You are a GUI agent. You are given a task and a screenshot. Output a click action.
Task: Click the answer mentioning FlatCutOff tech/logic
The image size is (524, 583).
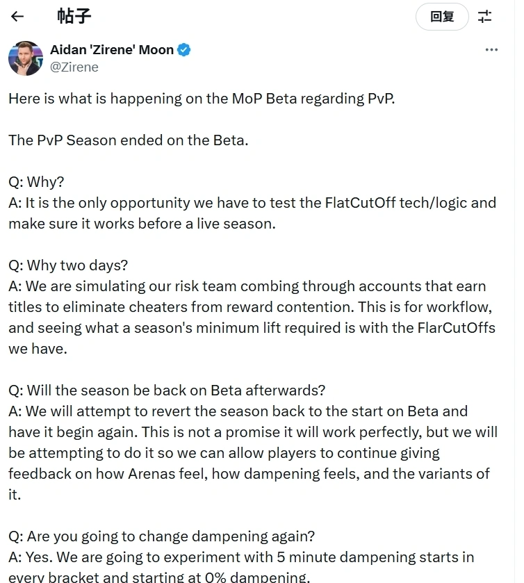click(x=252, y=213)
